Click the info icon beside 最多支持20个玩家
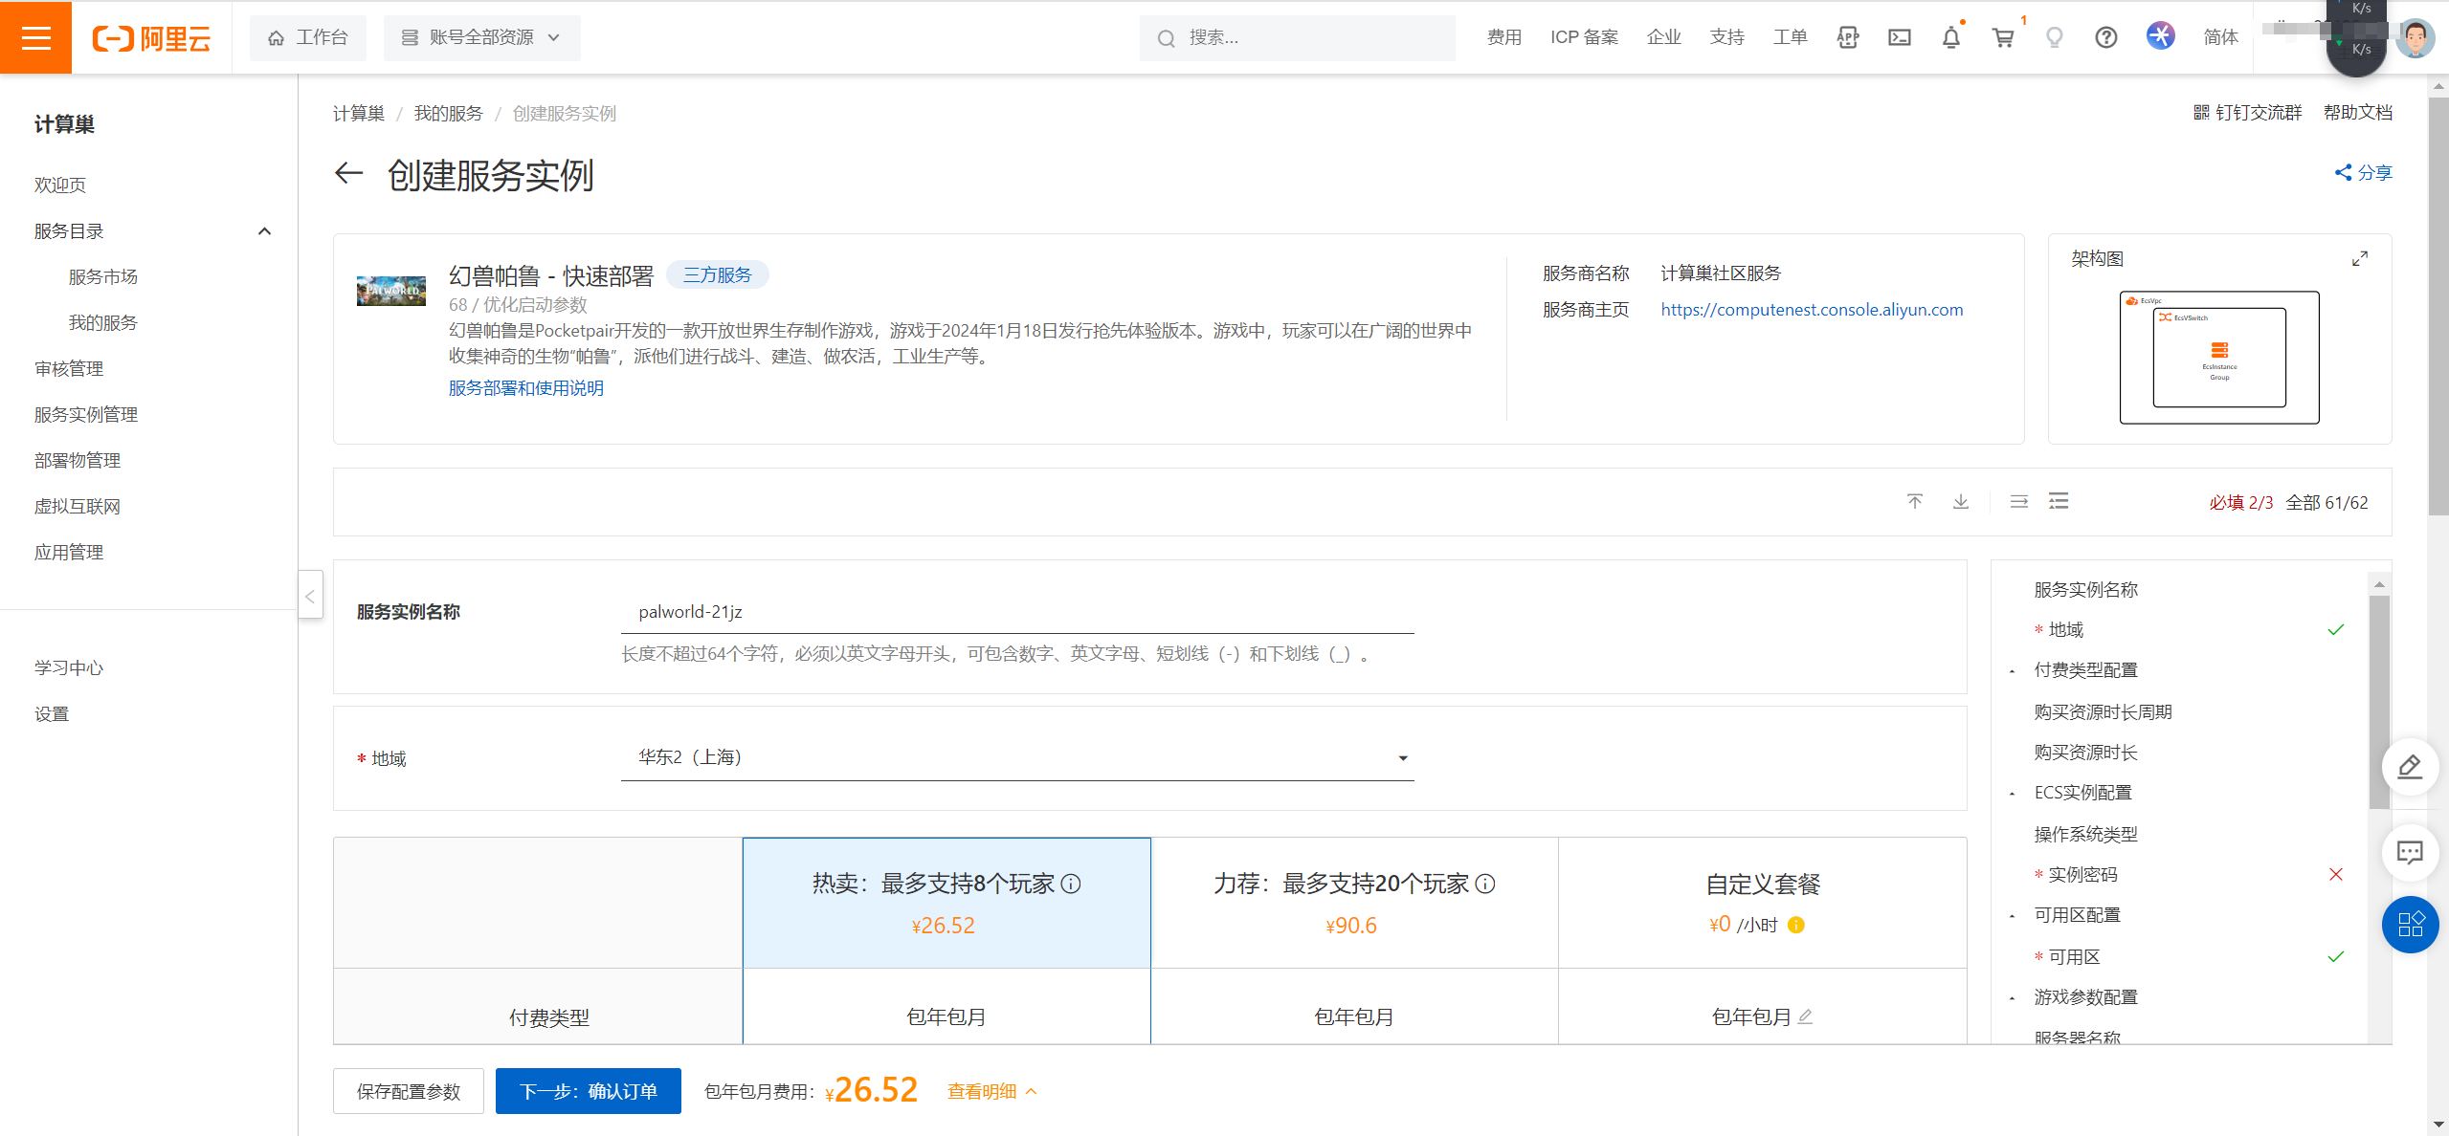Viewport: 2449px width, 1136px height. (1485, 884)
